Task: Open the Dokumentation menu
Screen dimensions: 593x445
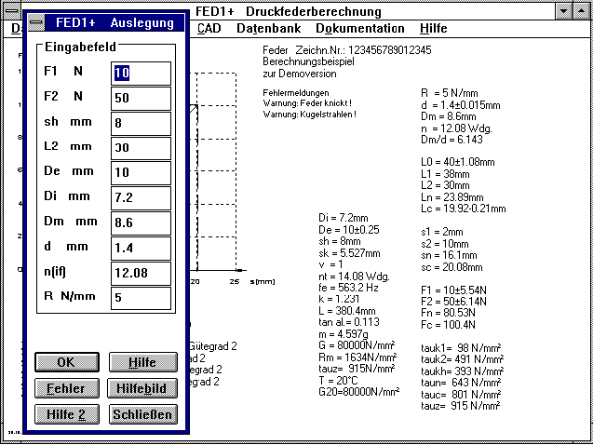Action: pos(360,28)
